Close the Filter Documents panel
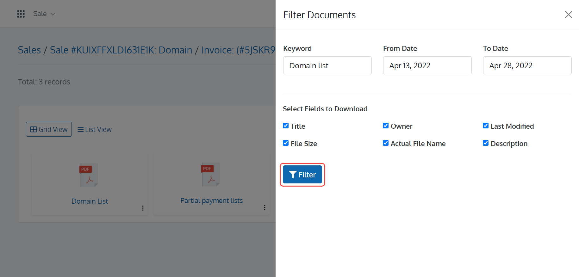The height and width of the screenshot is (277, 579). [x=568, y=15]
